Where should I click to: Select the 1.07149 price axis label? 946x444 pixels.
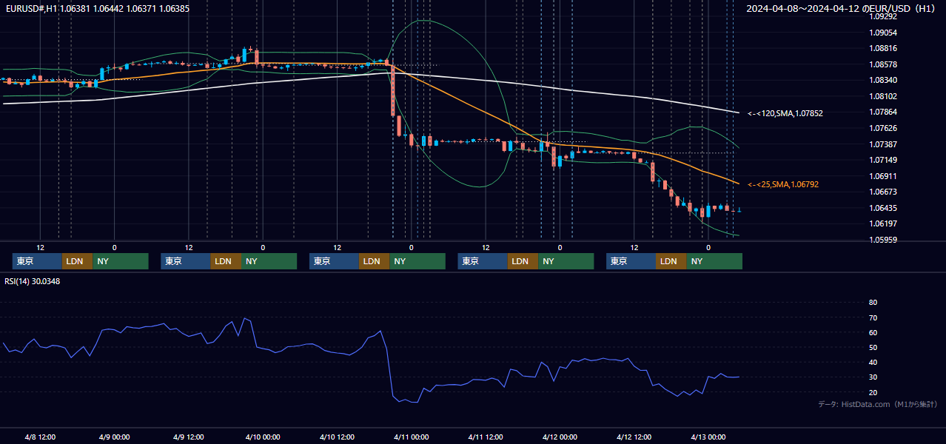[x=882, y=160]
